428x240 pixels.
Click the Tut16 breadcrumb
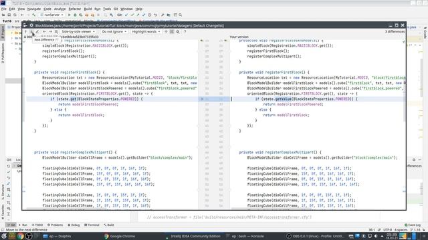point(7,21)
